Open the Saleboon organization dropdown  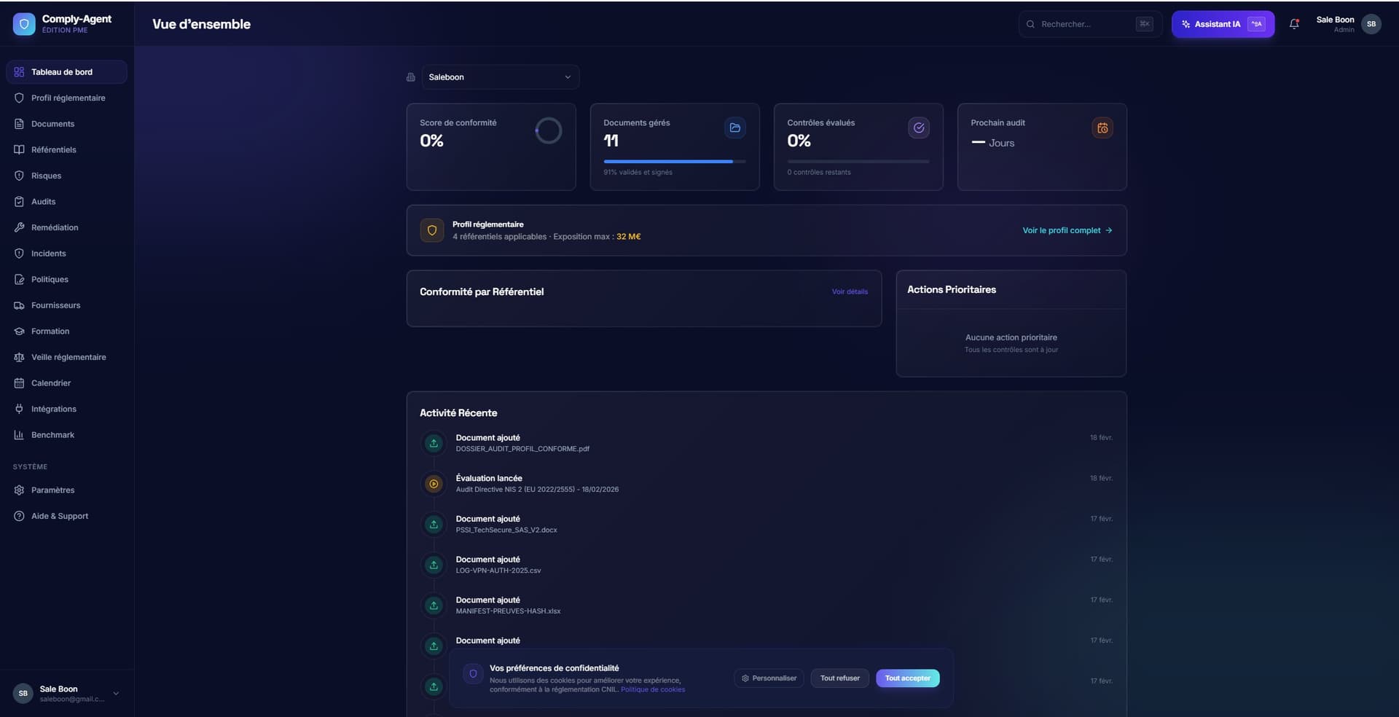pos(500,77)
